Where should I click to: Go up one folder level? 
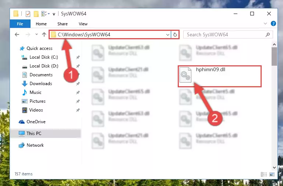click(x=44, y=34)
